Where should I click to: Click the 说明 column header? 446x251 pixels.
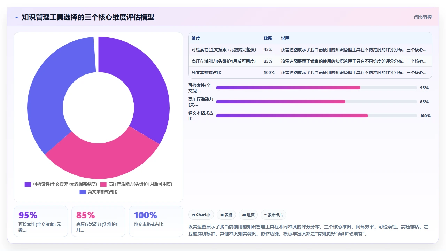point(285,38)
